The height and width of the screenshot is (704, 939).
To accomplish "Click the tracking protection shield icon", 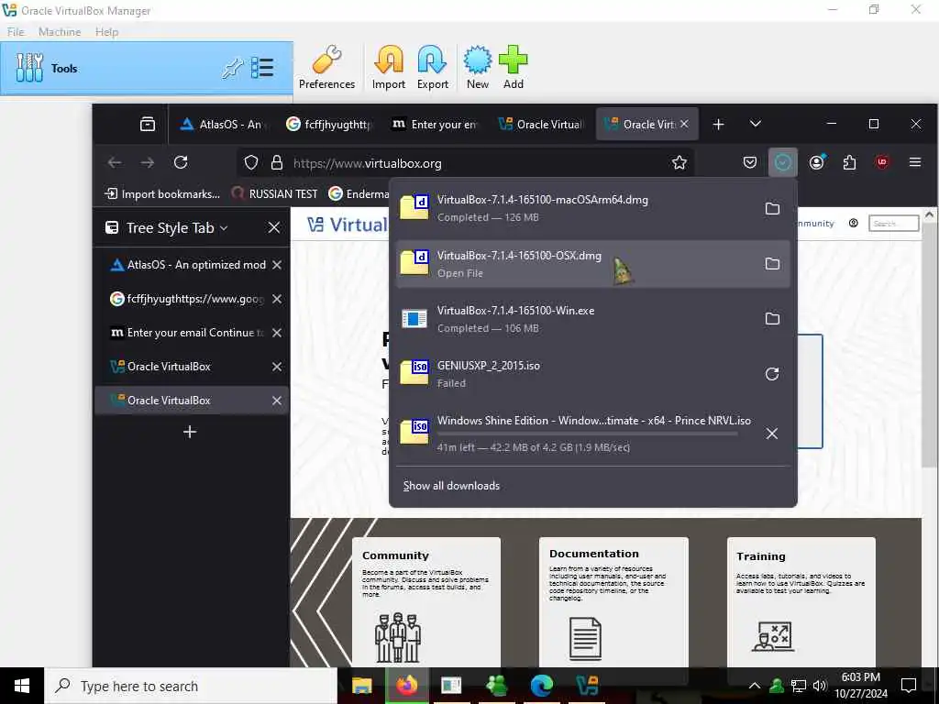I will pyautogui.click(x=251, y=163).
